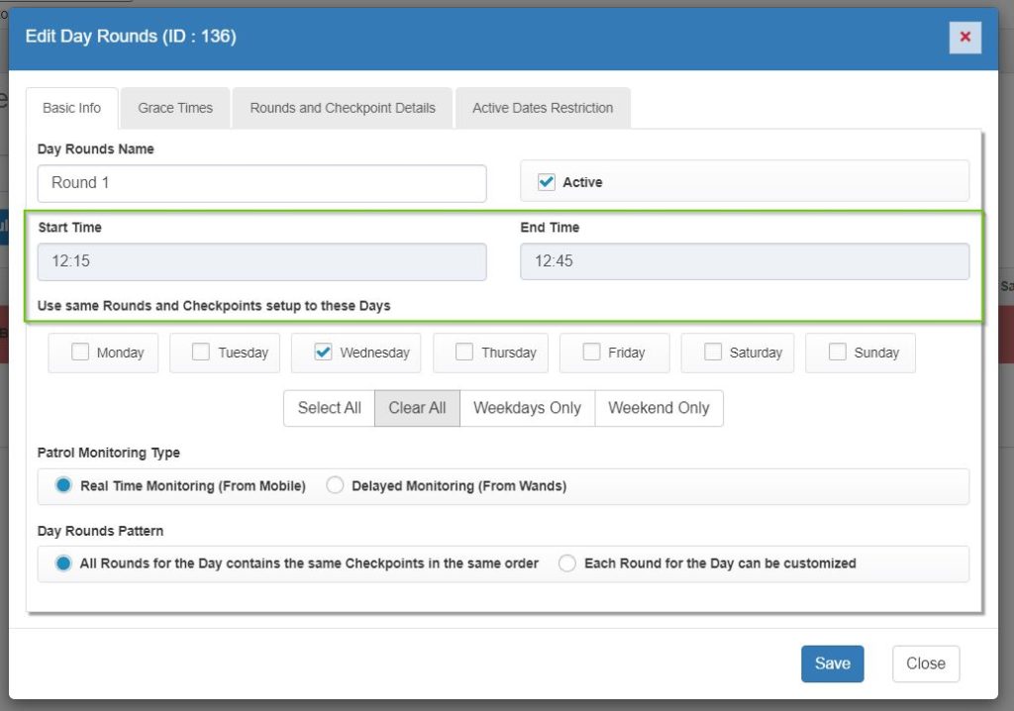This screenshot has height=711, width=1014.
Task: Go to the Active Dates Restriction tab
Action: (x=543, y=108)
